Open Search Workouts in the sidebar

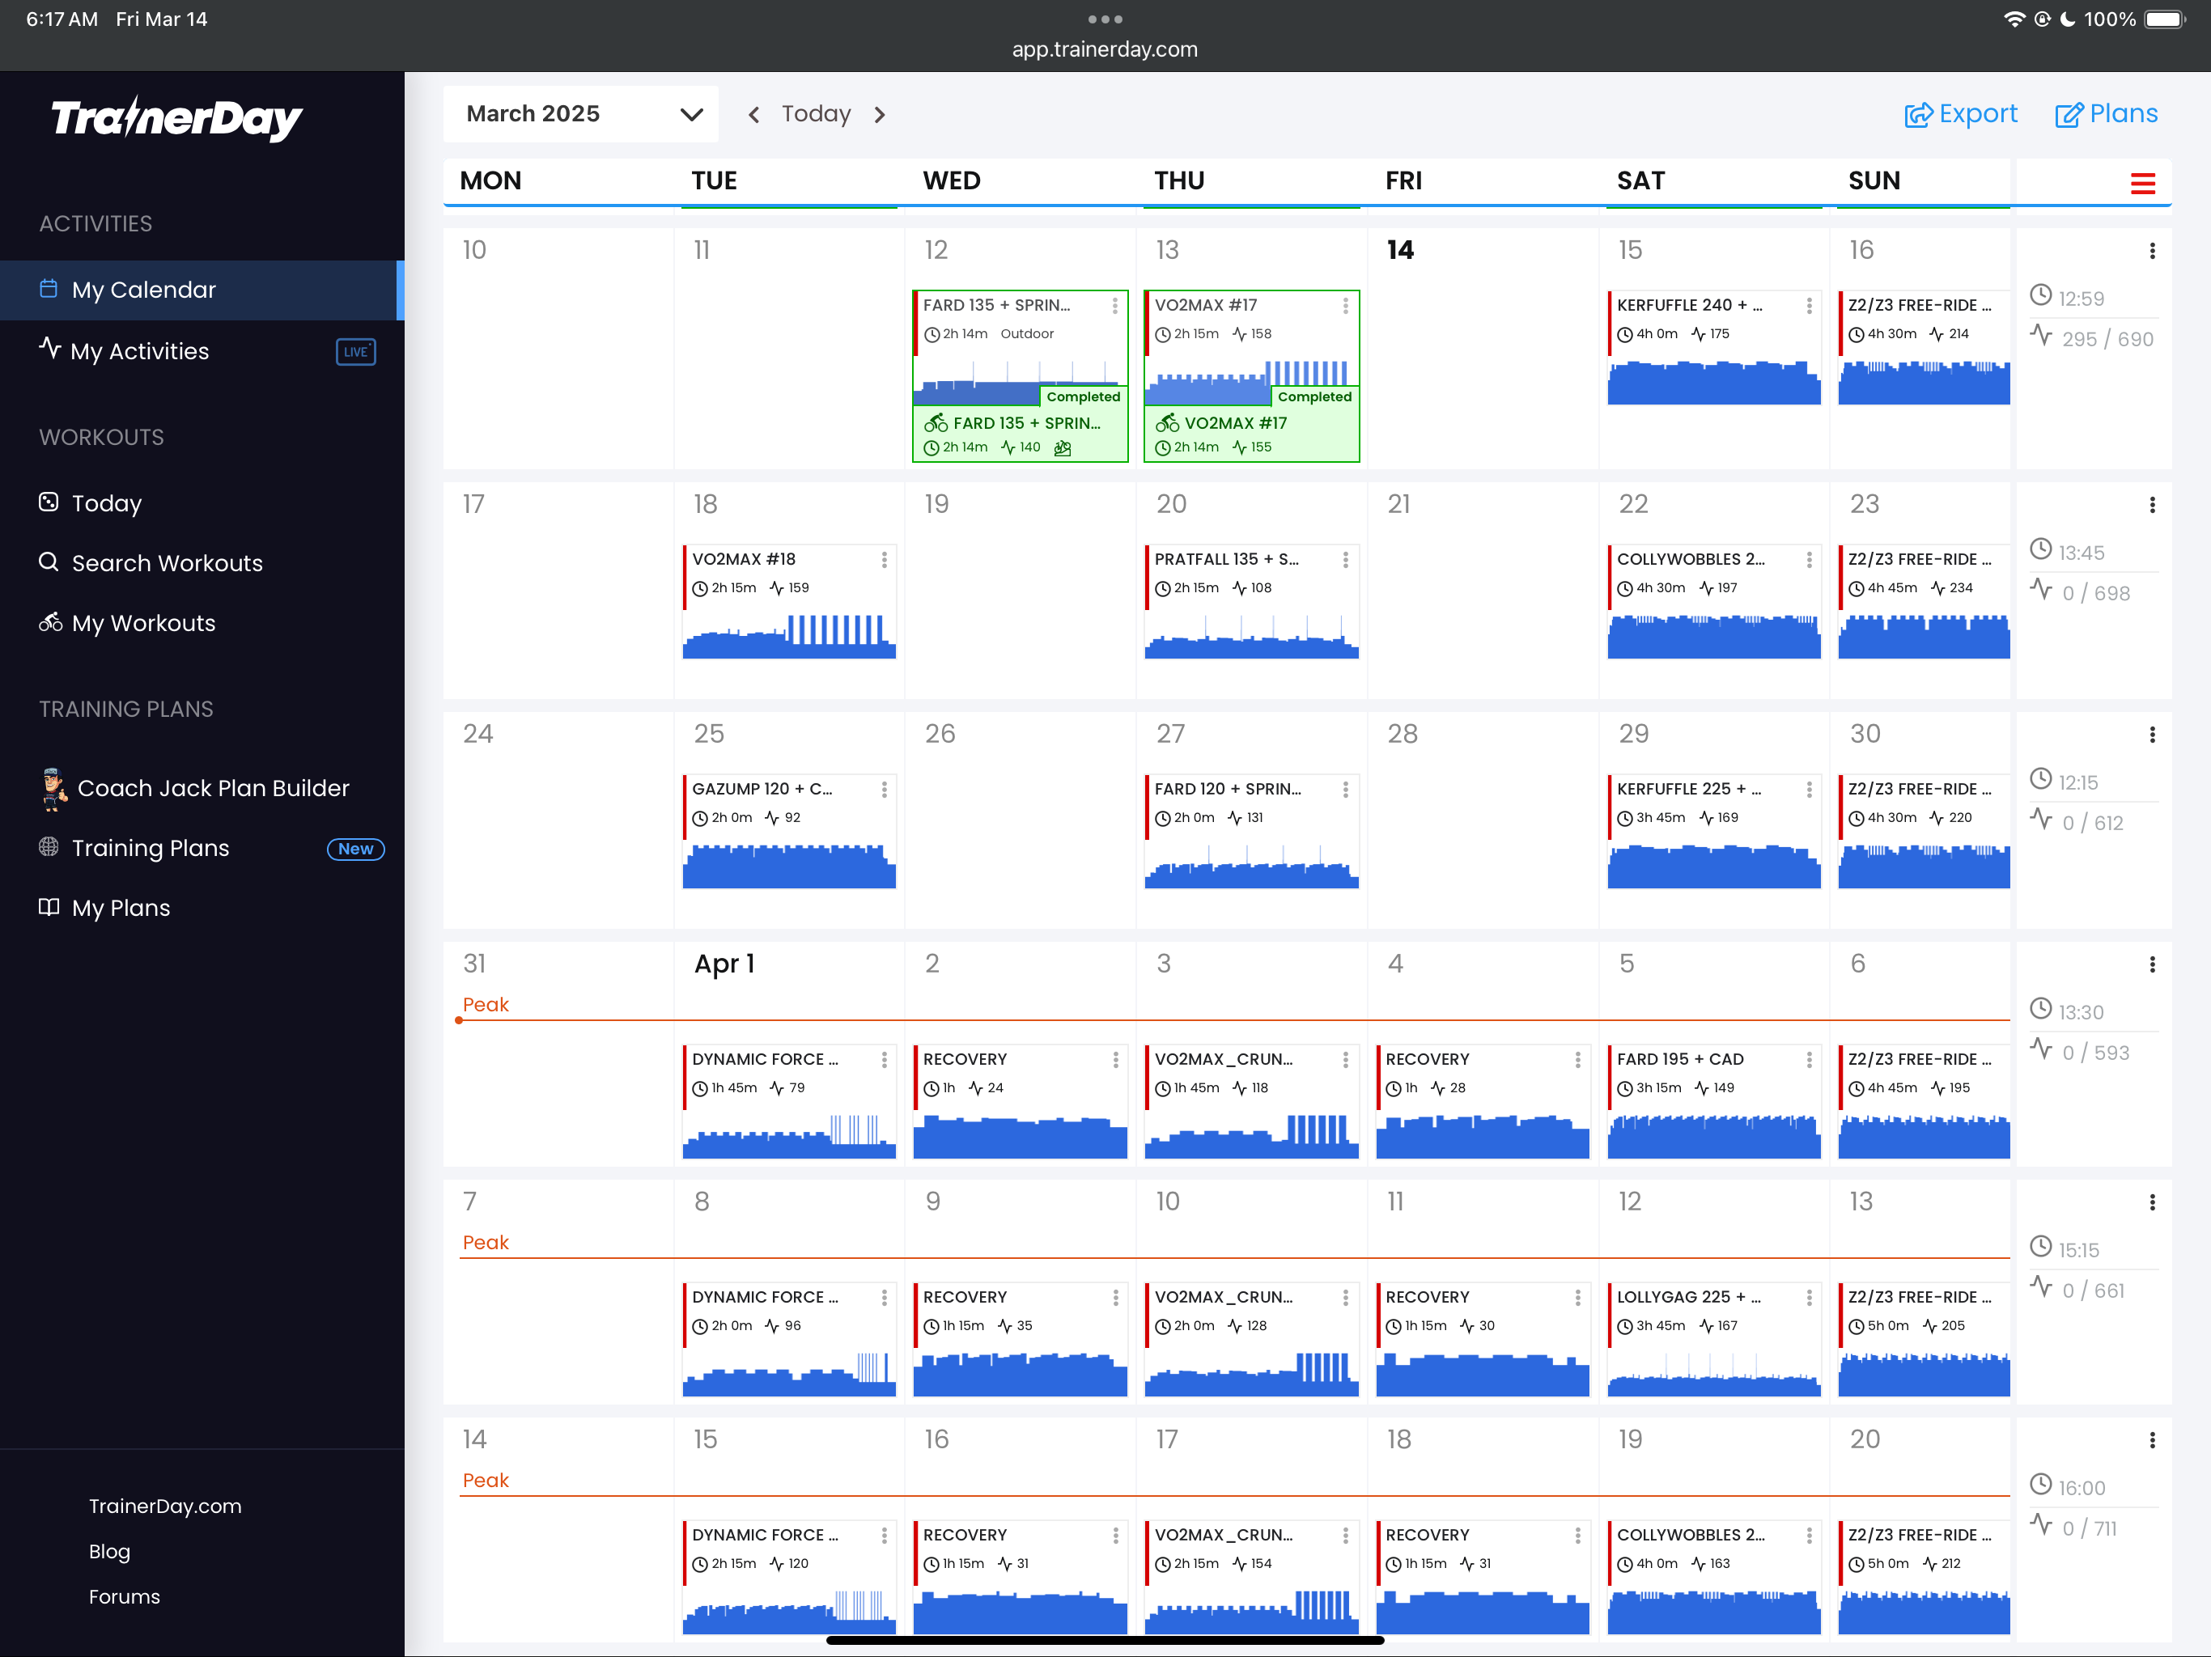click(x=166, y=562)
